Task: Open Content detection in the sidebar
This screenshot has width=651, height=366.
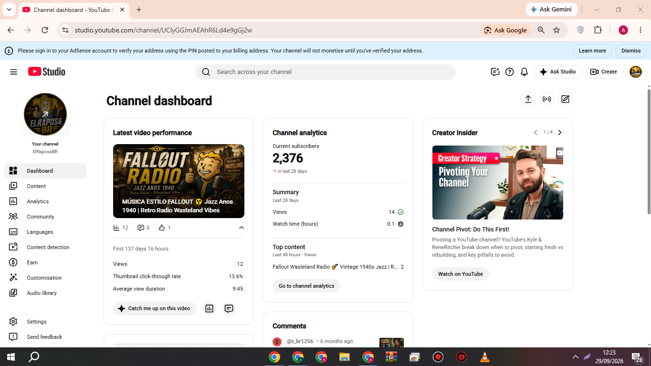Action: click(45, 247)
